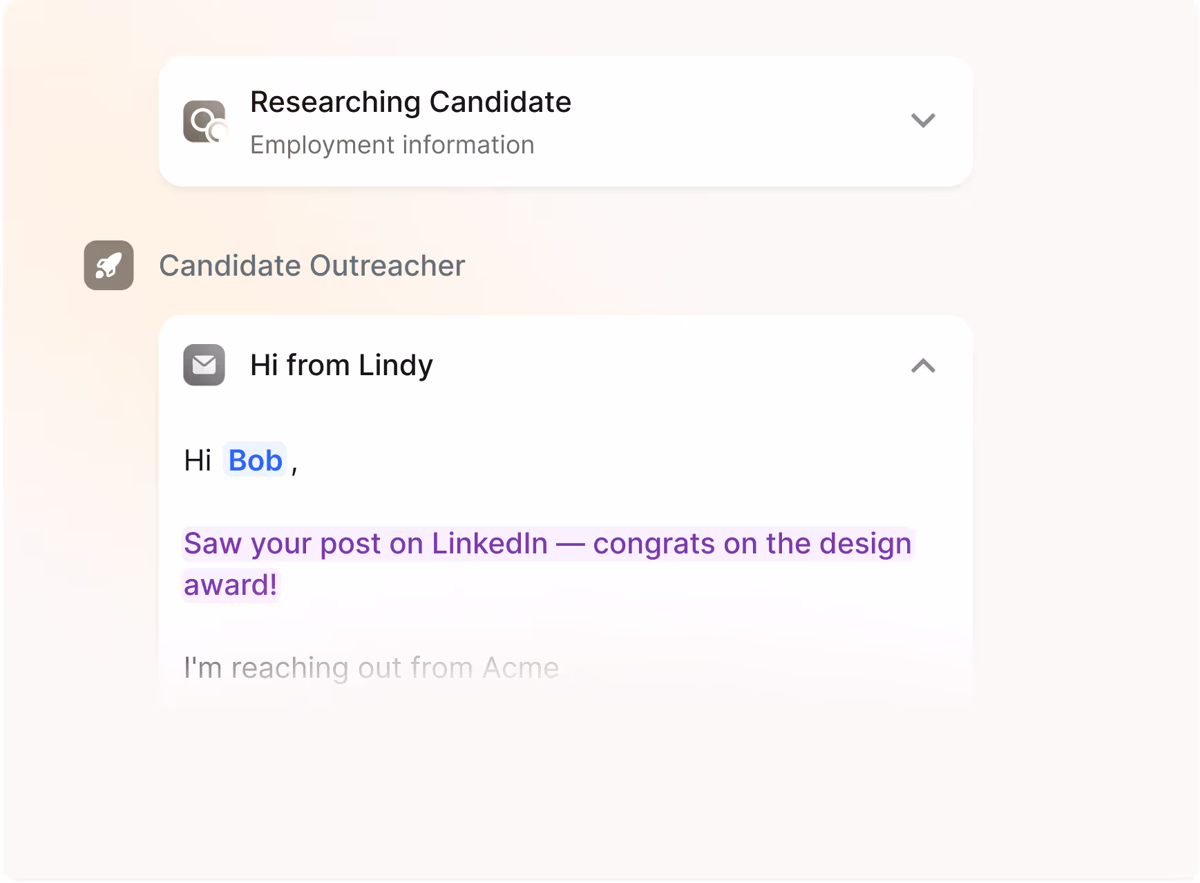Click the highlighted Saw your post sentence

547,544
